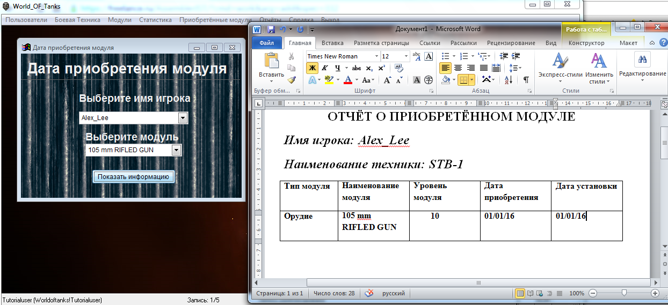668x305 pixels.
Task: Click the horizontal scrollbar in the Word document
Action: pos(478,282)
